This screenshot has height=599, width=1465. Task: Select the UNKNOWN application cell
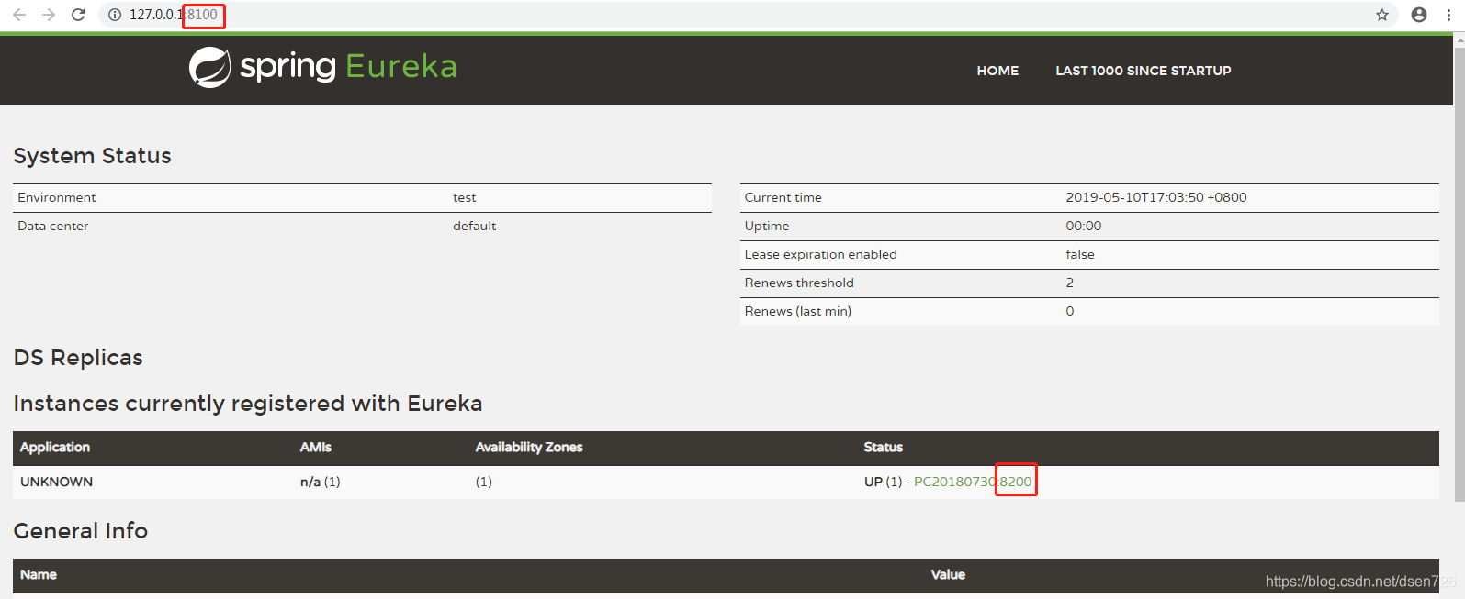(56, 482)
